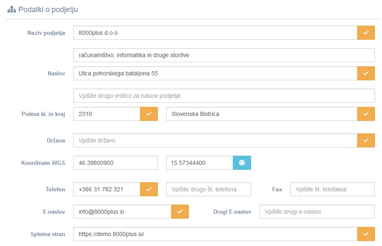Click checkmark button beside postal code 2310

coord(149,114)
